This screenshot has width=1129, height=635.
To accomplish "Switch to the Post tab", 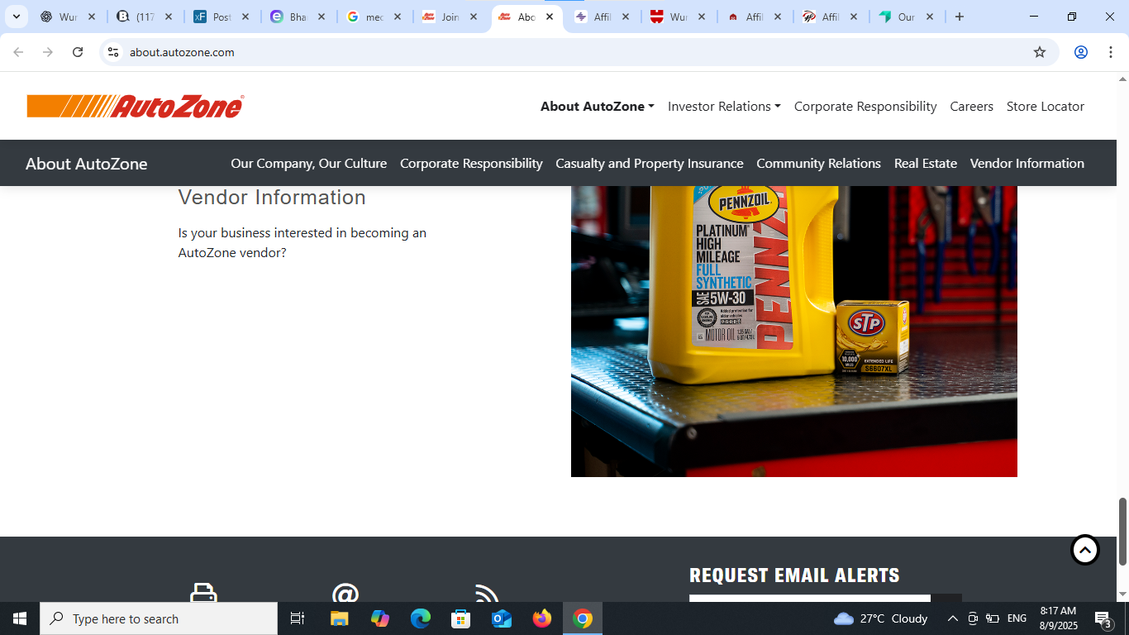I will click(x=222, y=17).
